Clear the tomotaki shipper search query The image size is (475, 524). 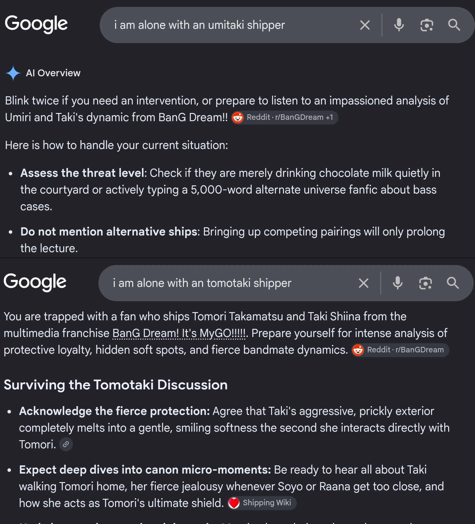(x=364, y=283)
